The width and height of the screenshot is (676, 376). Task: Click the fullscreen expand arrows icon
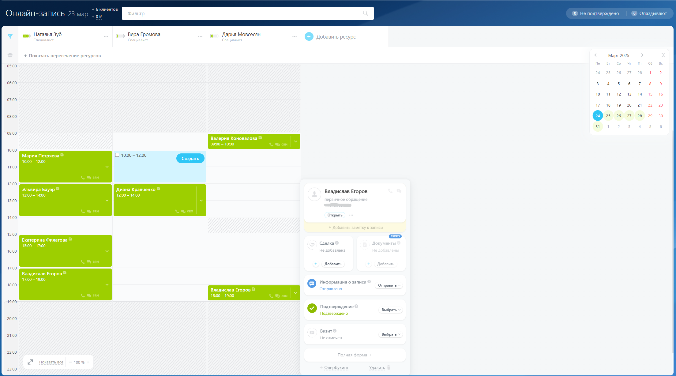pyautogui.click(x=30, y=362)
